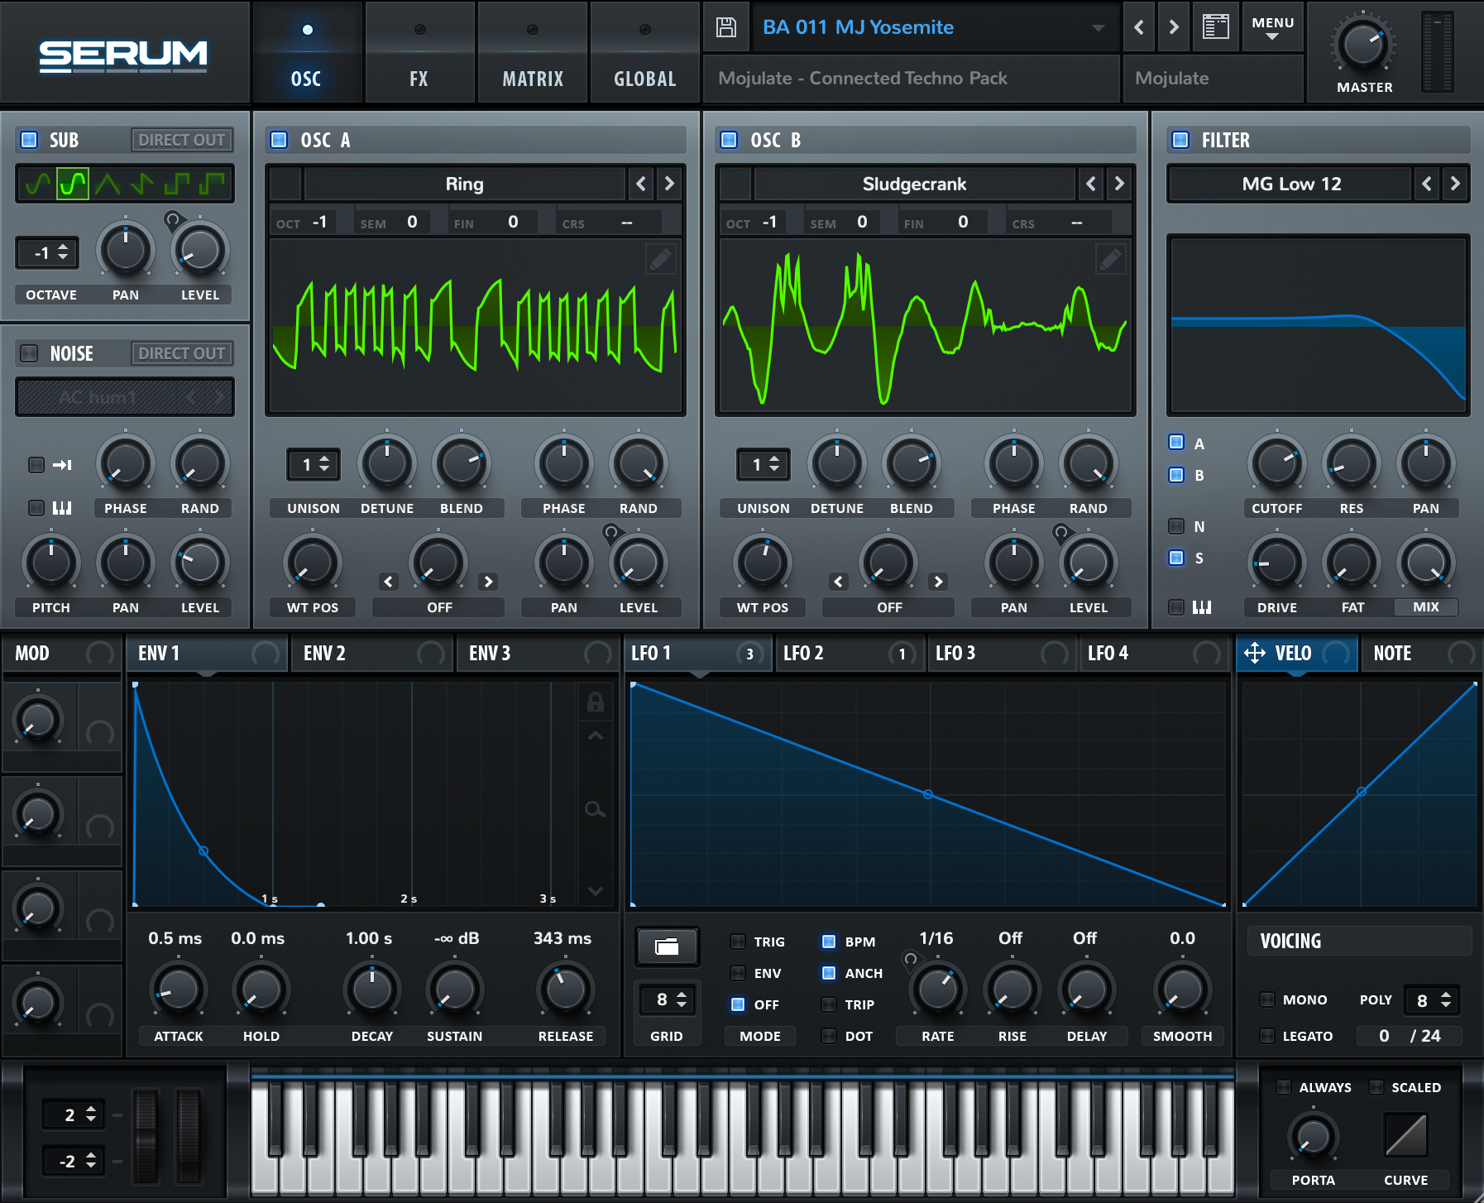Select the square sub waveform shape
Screen dimensions: 1484x1203
[x=177, y=184]
